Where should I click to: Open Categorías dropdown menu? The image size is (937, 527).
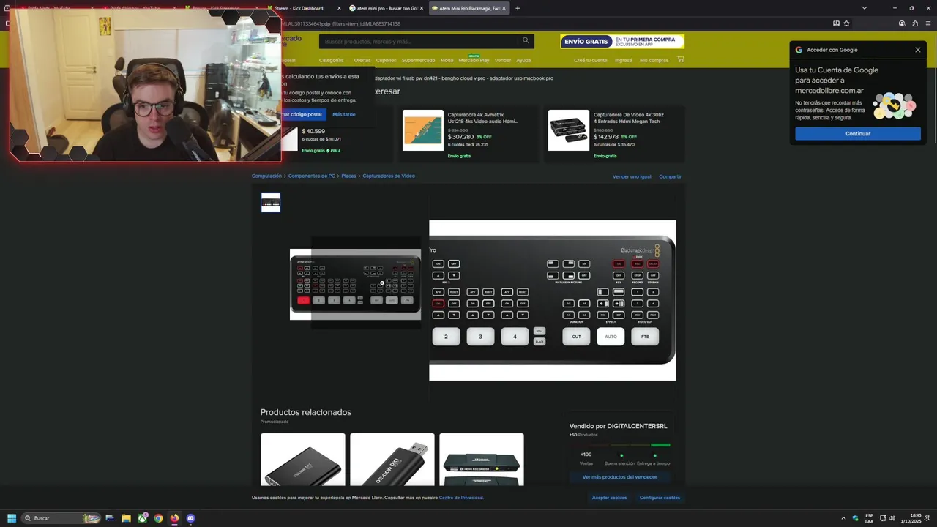pyautogui.click(x=333, y=60)
